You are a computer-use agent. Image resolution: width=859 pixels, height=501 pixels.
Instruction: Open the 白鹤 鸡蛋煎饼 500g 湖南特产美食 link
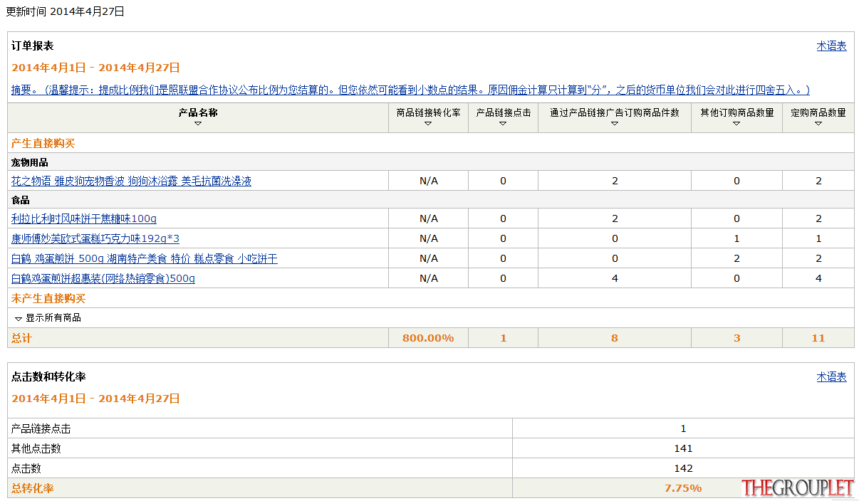click(145, 258)
